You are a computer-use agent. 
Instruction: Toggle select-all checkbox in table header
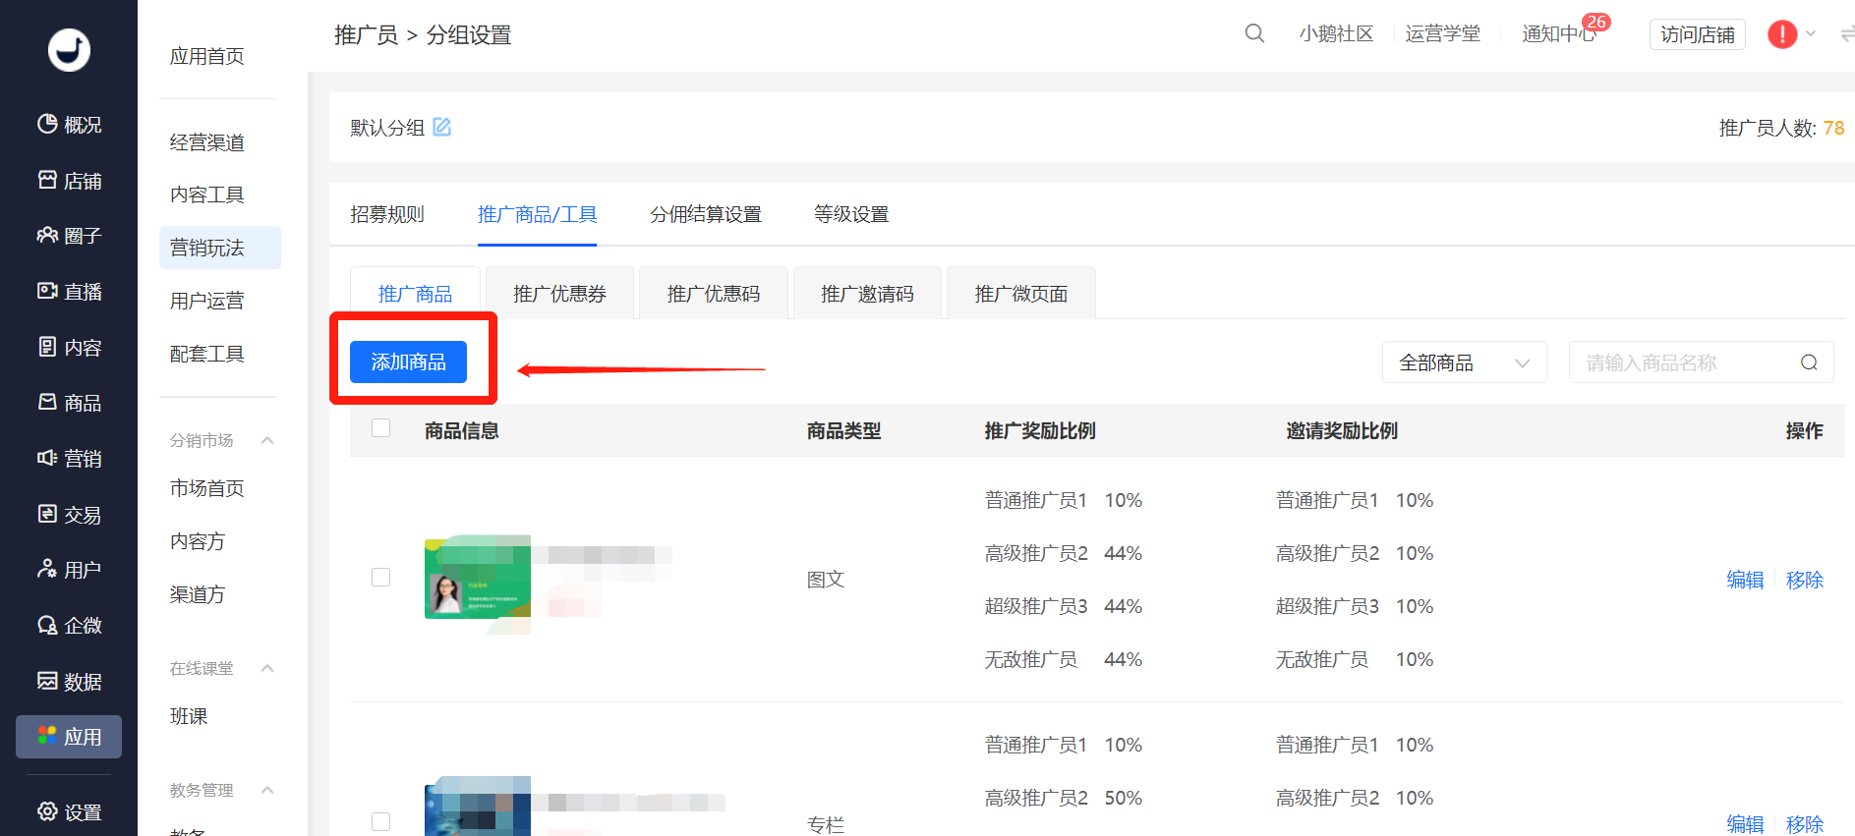point(381,428)
